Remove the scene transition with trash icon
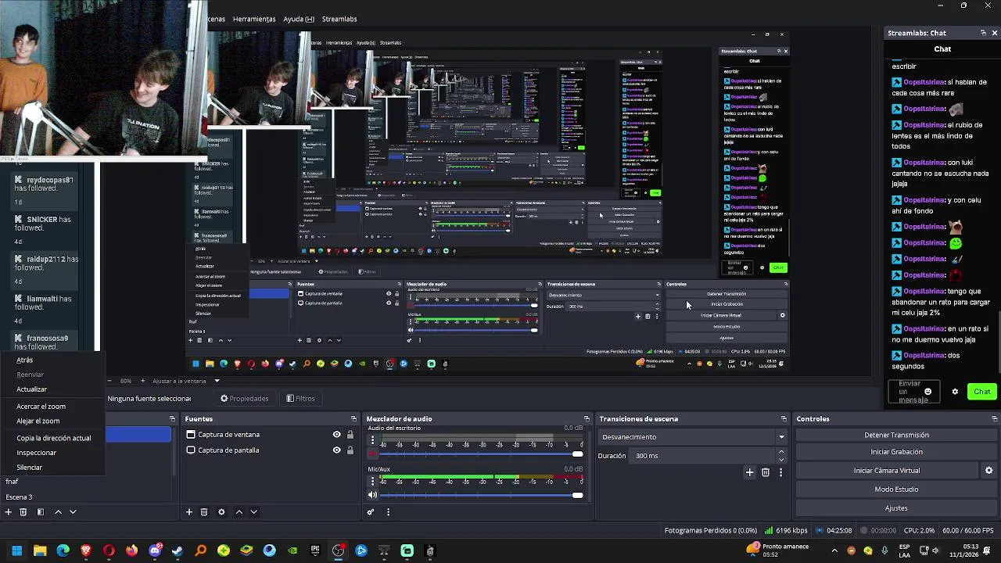The height and width of the screenshot is (563, 1001). click(766, 472)
